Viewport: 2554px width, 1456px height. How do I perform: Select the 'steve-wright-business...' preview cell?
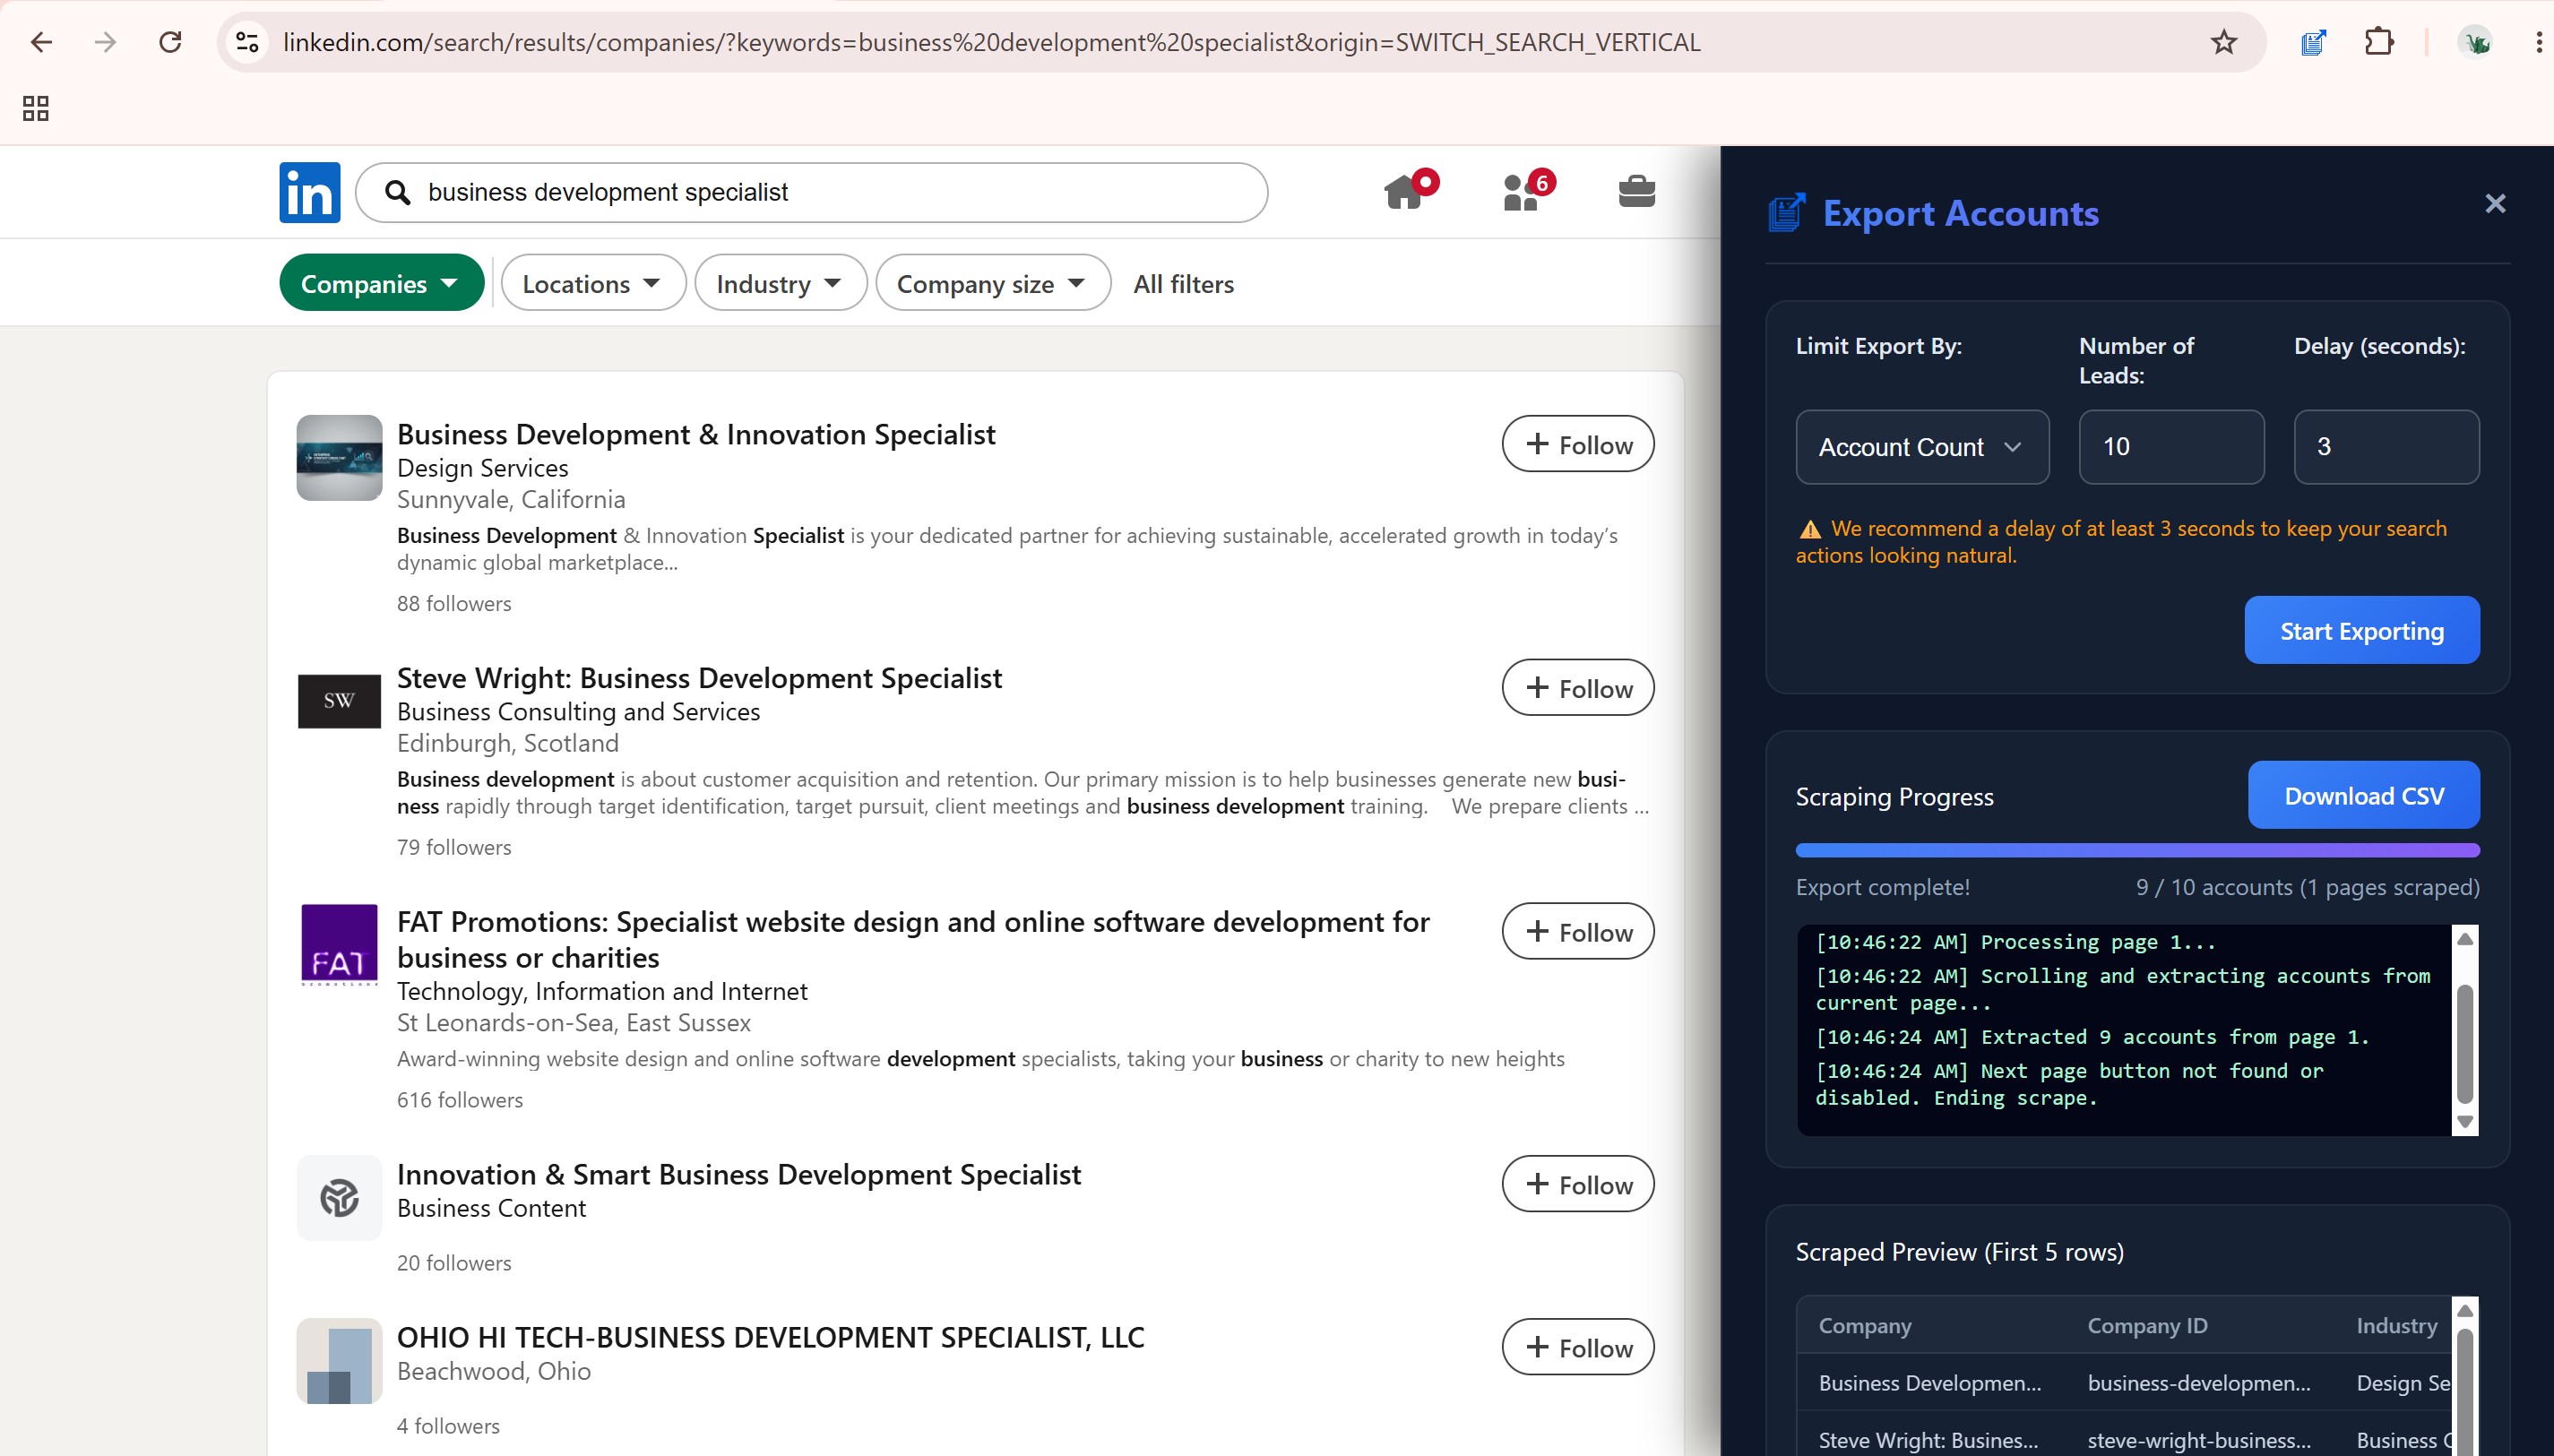click(x=2198, y=1439)
